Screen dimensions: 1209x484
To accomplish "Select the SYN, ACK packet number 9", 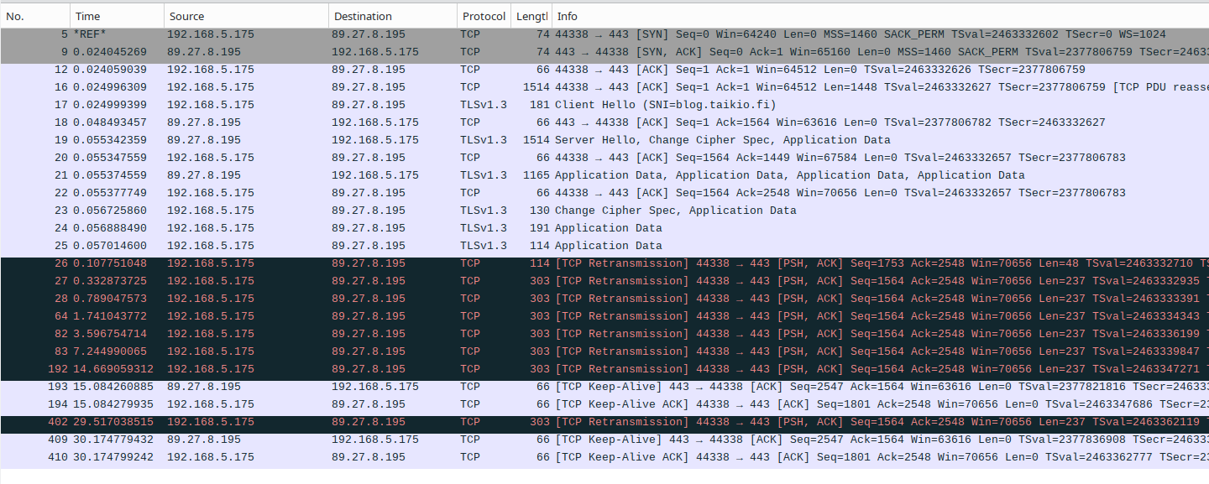I will pyautogui.click(x=336, y=51).
